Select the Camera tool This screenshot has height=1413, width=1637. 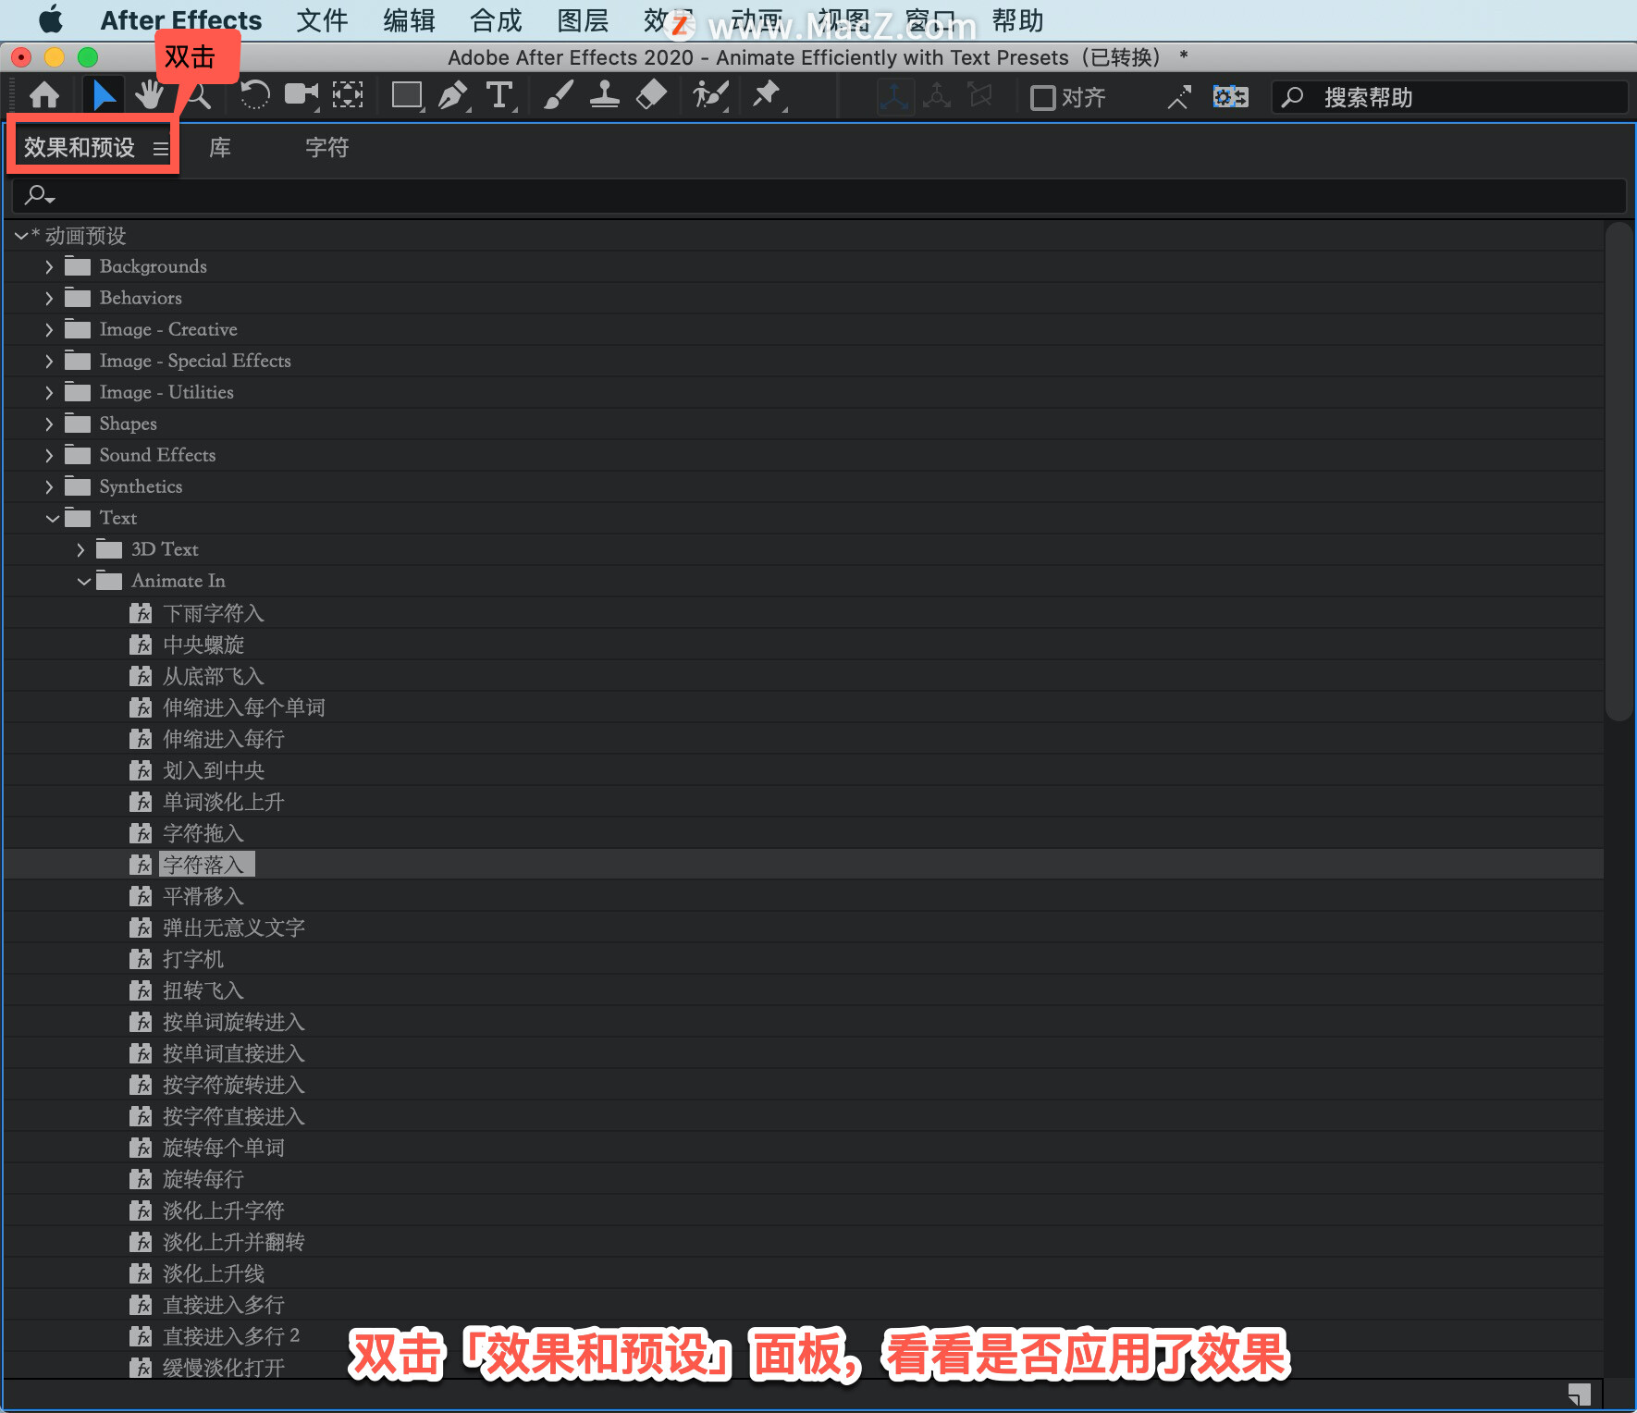pos(301,95)
